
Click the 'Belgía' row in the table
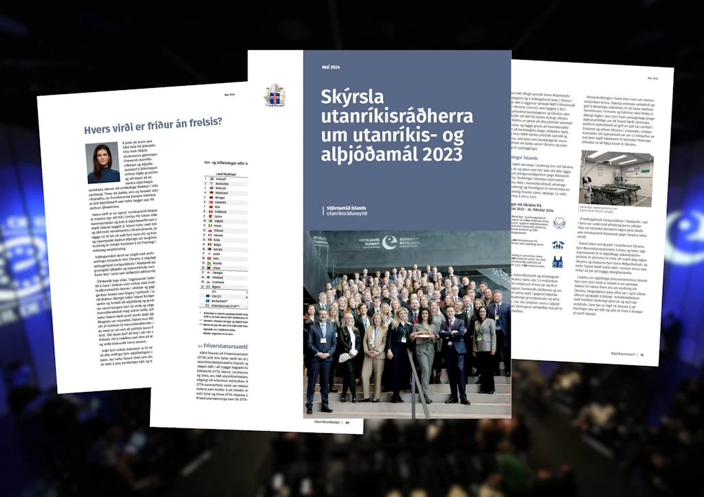[x=225, y=244]
